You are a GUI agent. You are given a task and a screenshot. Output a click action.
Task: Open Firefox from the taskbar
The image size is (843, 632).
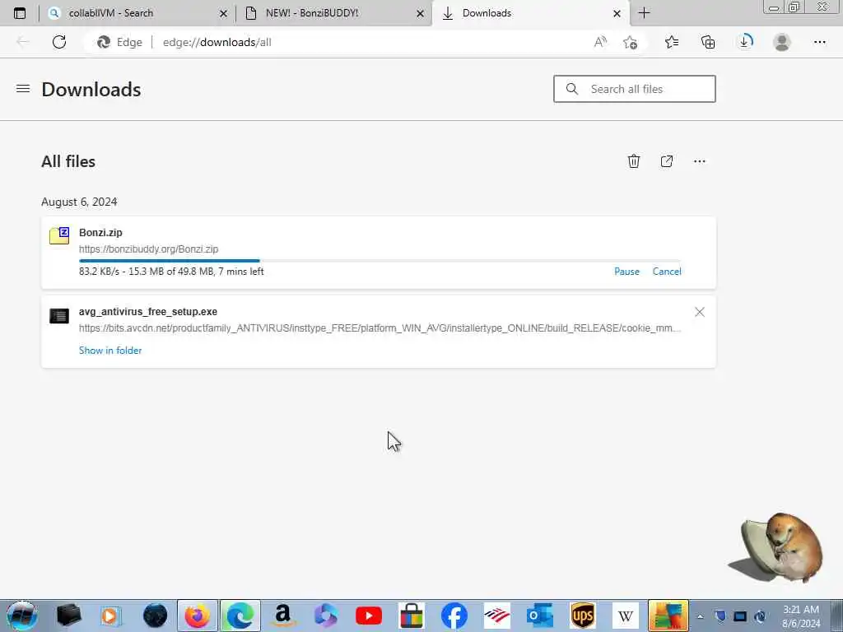[198, 616]
